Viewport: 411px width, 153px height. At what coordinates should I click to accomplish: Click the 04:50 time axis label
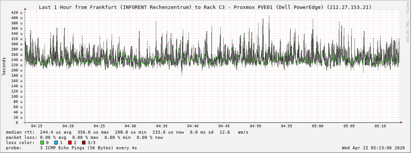(x=255, y=126)
